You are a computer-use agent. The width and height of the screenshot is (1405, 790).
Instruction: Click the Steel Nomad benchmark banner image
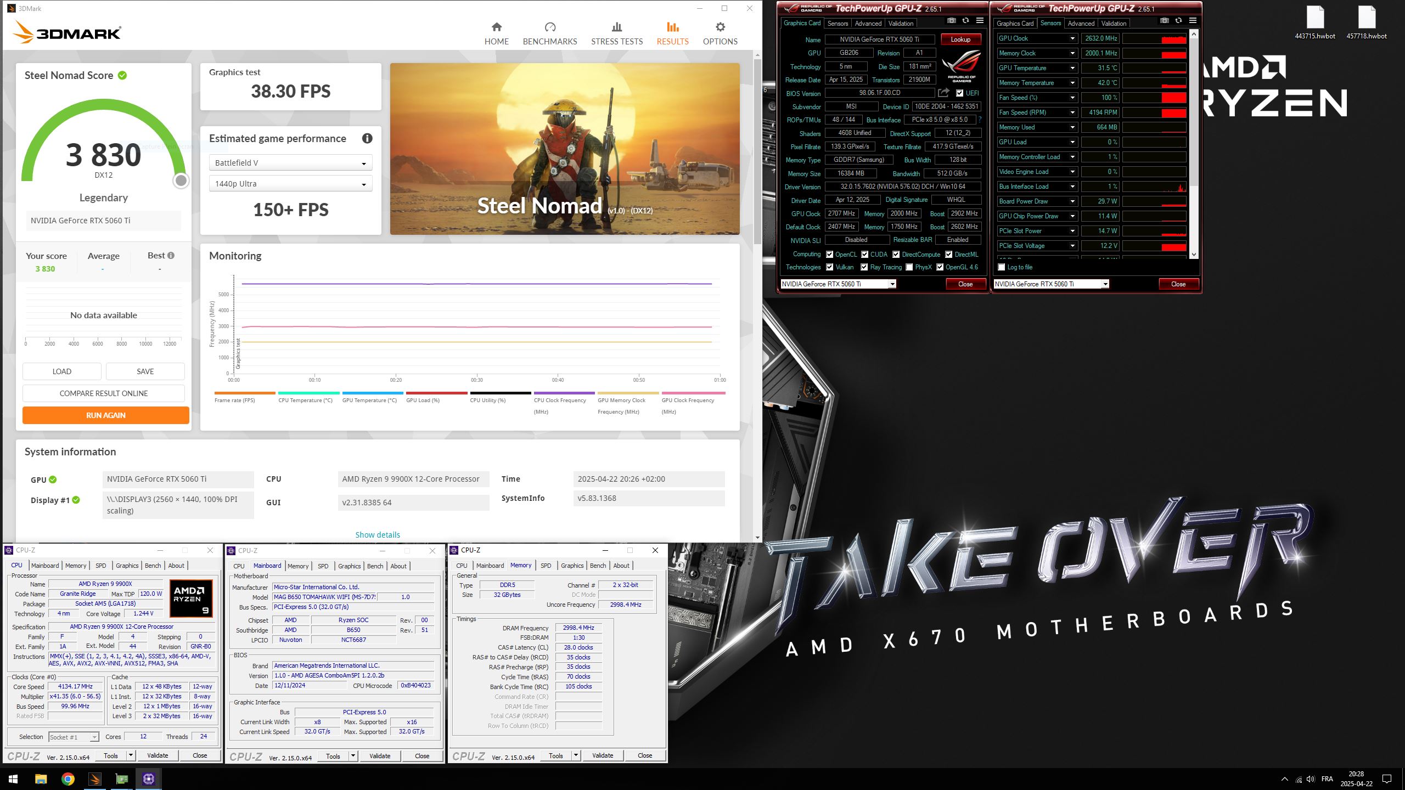point(565,149)
